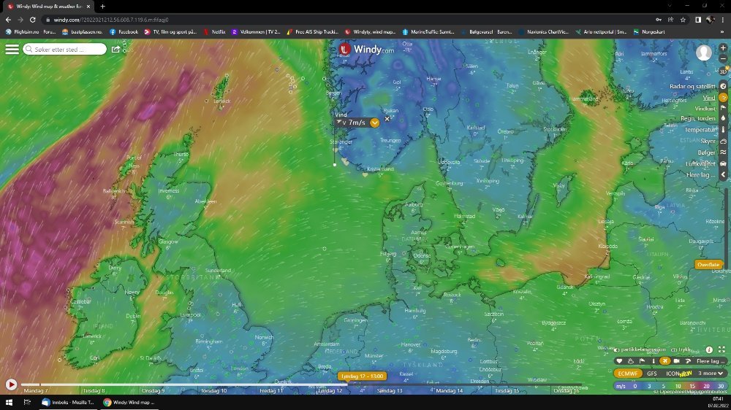731x410 pixels.
Task: Click the Søker etter sted search field
Action: [x=65, y=49]
